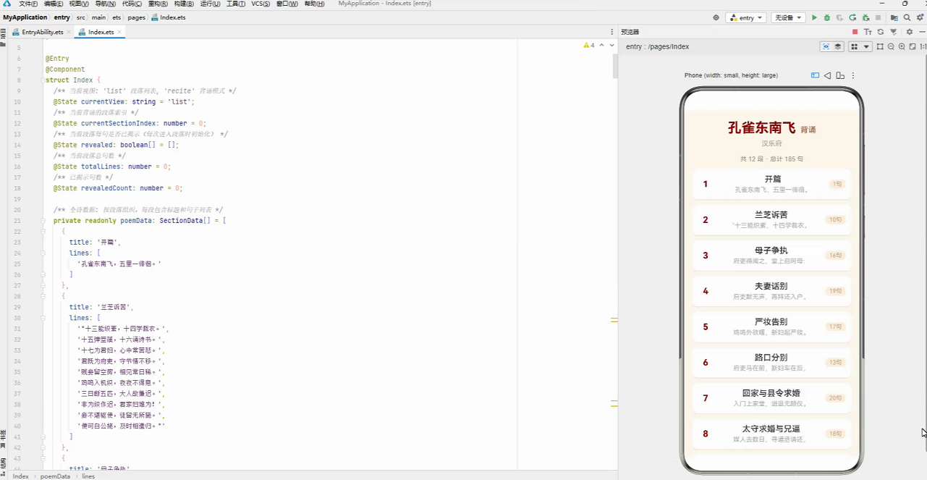
Task: Close the EntryAbility.ets tab
Action: (69, 33)
